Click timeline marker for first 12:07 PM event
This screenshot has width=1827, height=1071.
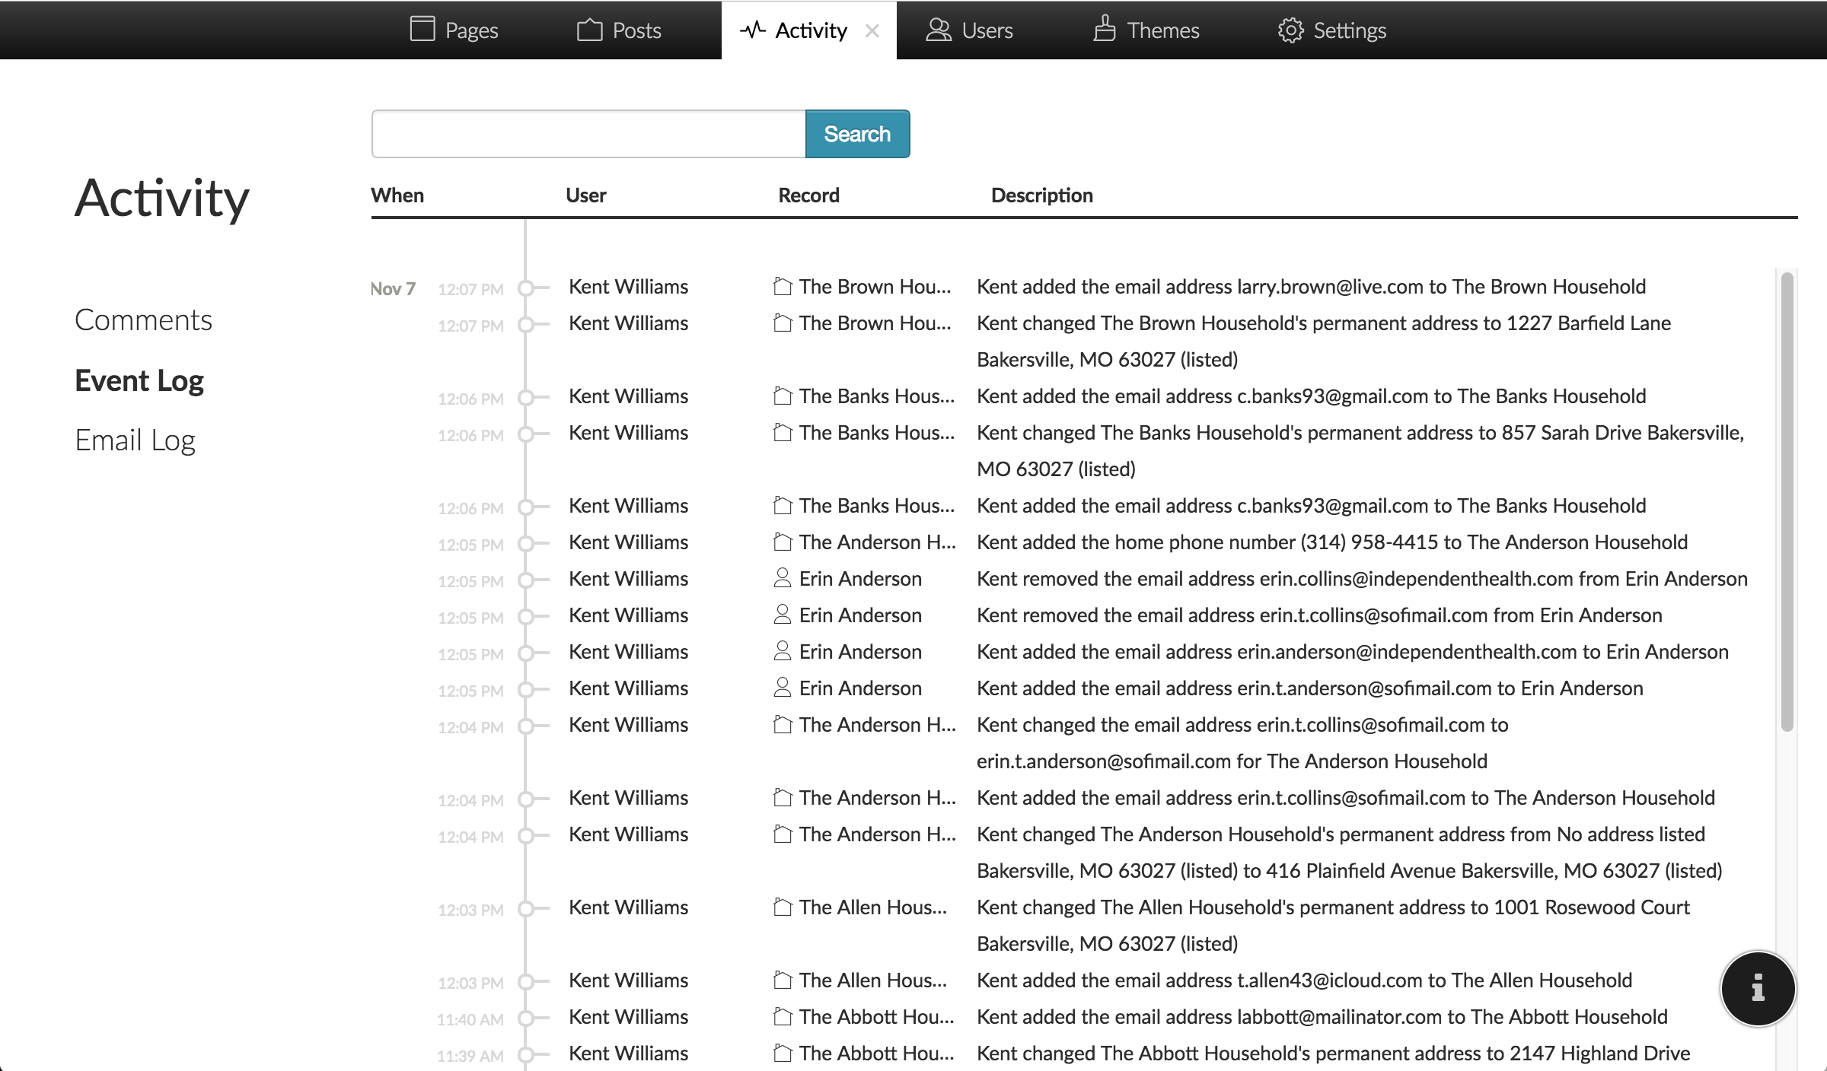click(x=525, y=288)
